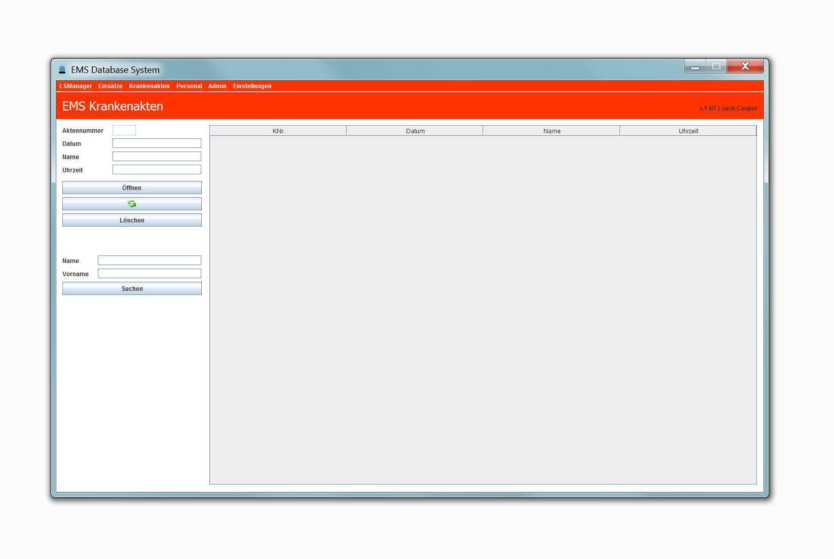Click the Uhrzeit column header in table

(688, 131)
